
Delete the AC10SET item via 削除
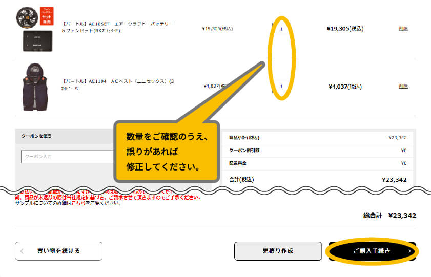403,29
